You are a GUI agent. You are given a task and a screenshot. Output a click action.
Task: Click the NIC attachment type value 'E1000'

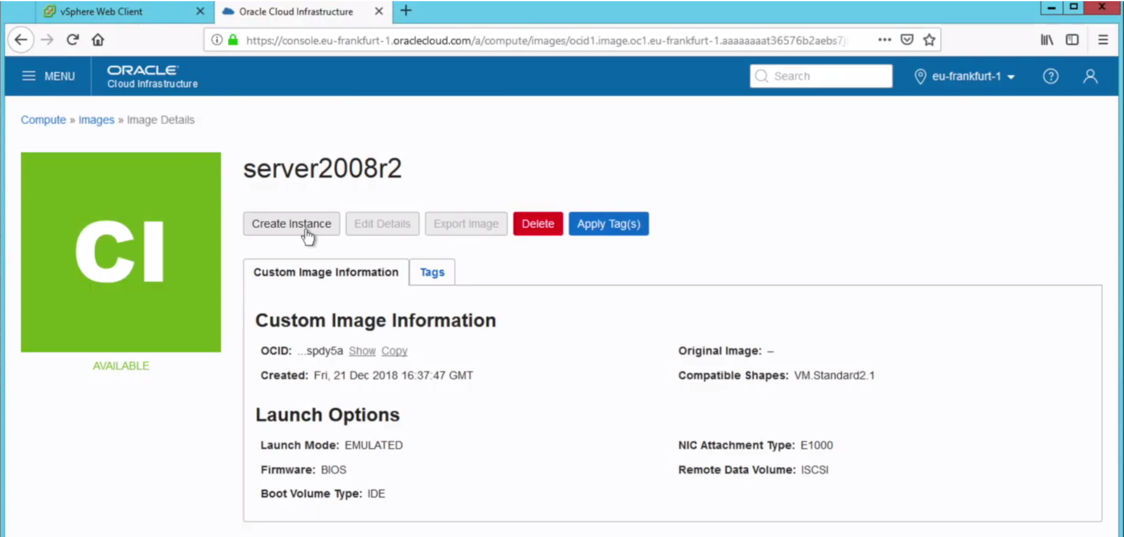click(816, 446)
